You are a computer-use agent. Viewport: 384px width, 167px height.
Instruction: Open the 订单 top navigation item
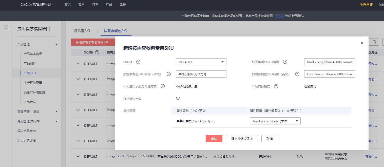95,5
